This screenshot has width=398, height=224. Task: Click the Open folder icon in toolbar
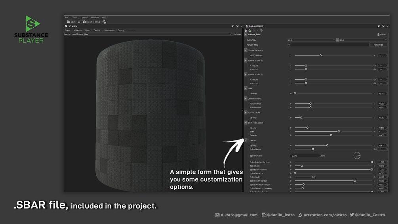[69, 22]
